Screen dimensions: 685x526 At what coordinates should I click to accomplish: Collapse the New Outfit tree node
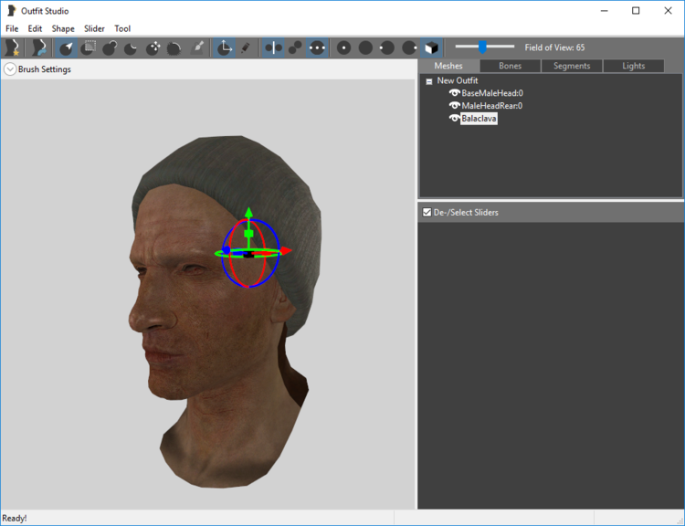pyautogui.click(x=429, y=81)
